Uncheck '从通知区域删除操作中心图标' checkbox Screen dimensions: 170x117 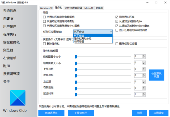coord(44,26)
